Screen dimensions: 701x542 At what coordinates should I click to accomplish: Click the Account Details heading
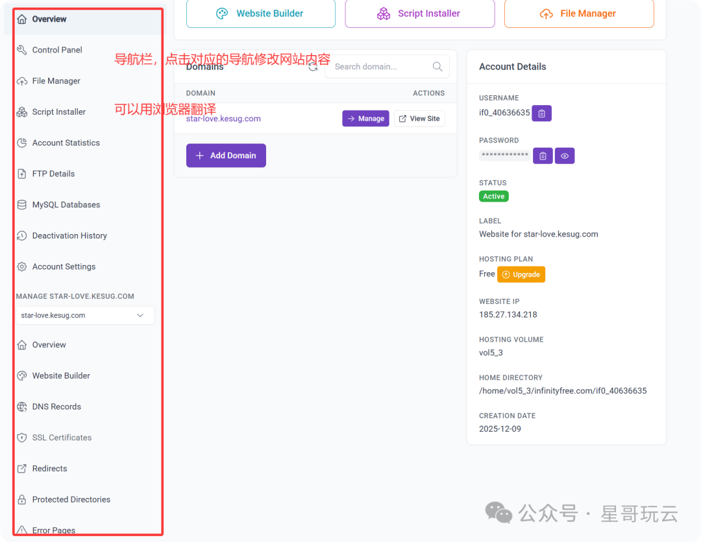coord(512,67)
